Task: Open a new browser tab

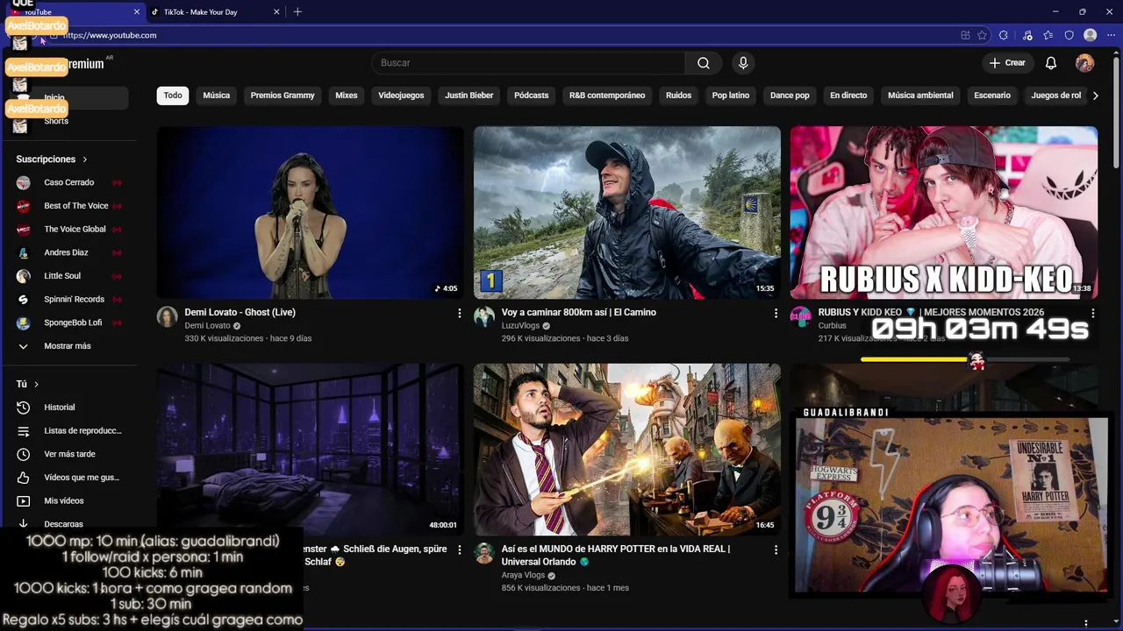Action: point(297,11)
